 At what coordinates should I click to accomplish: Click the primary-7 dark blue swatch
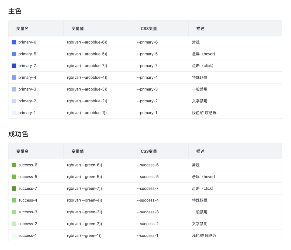pyautogui.click(x=14, y=65)
